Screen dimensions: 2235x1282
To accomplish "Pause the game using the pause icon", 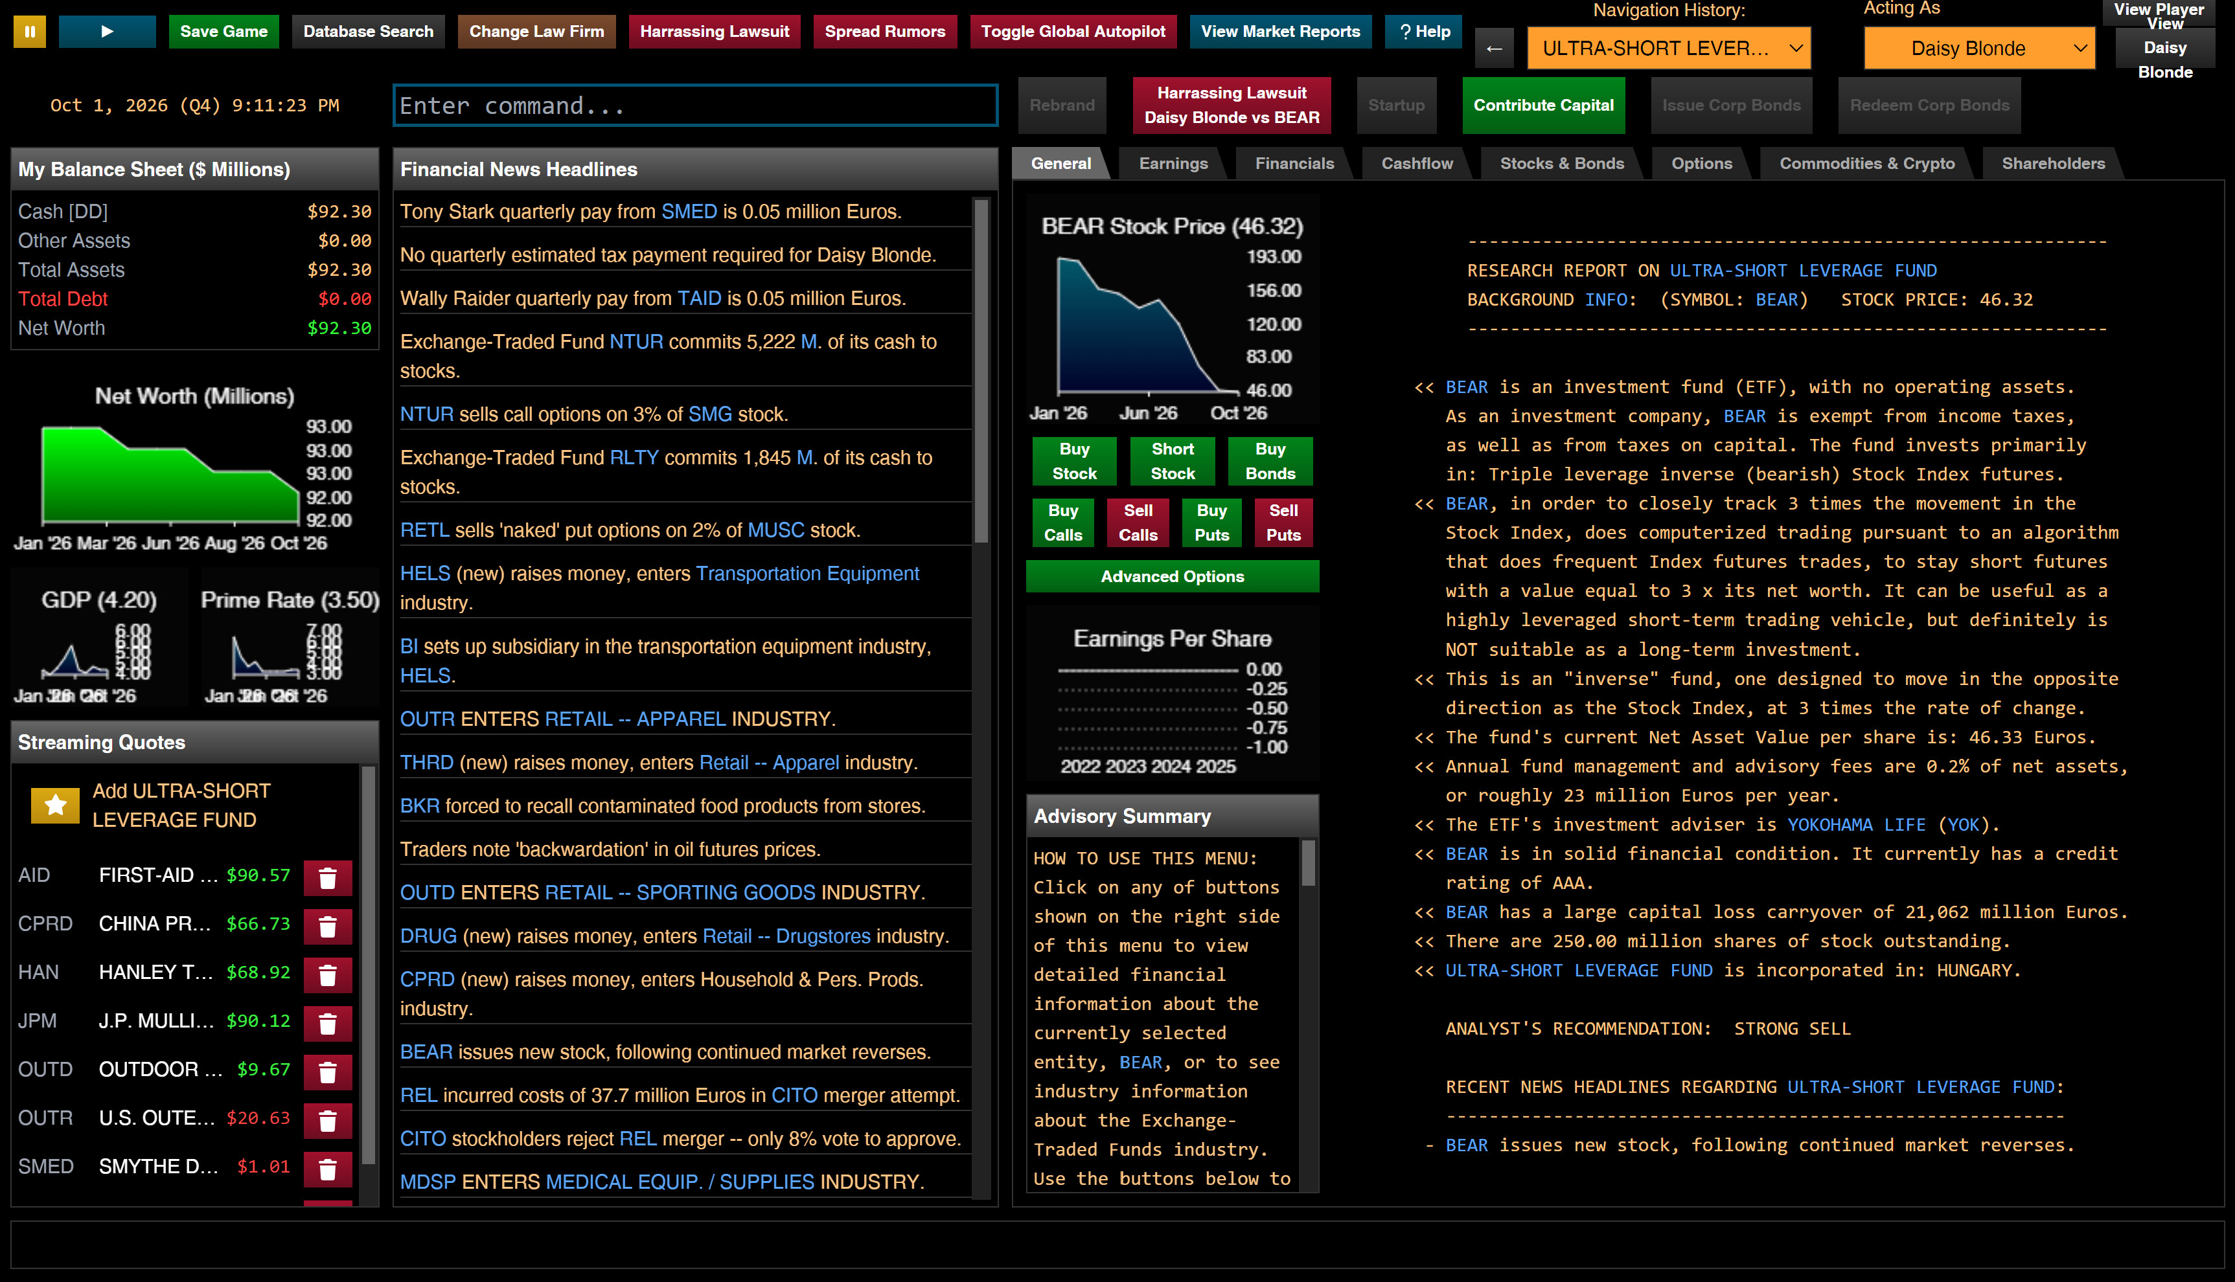I will (x=29, y=31).
